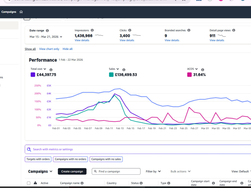
Task: Open Campaign end date info icon
Action: click(242, 183)
